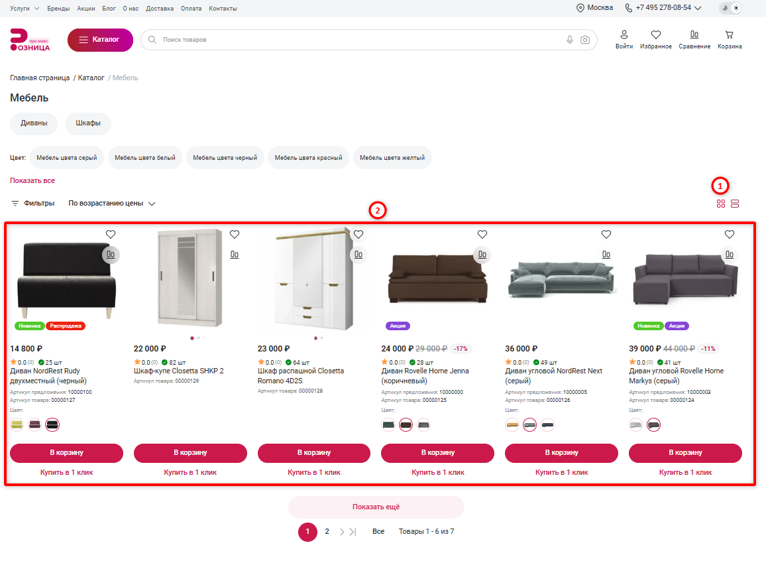
Task: Toggle the dark/light theme switch
Action: coord(730,8)
